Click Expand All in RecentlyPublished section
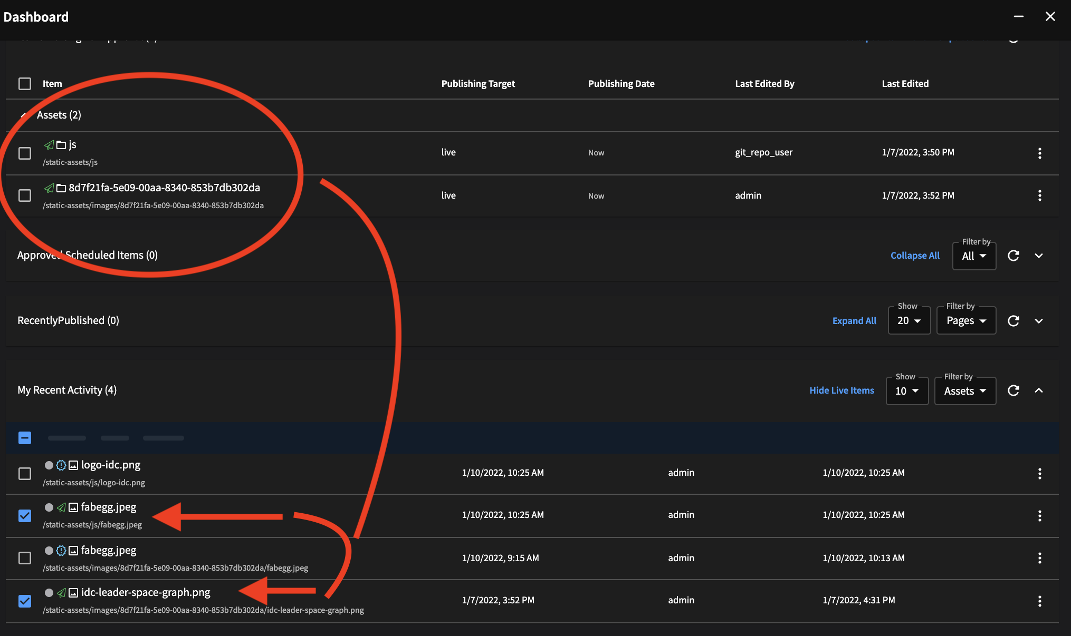 coord(854,320)
